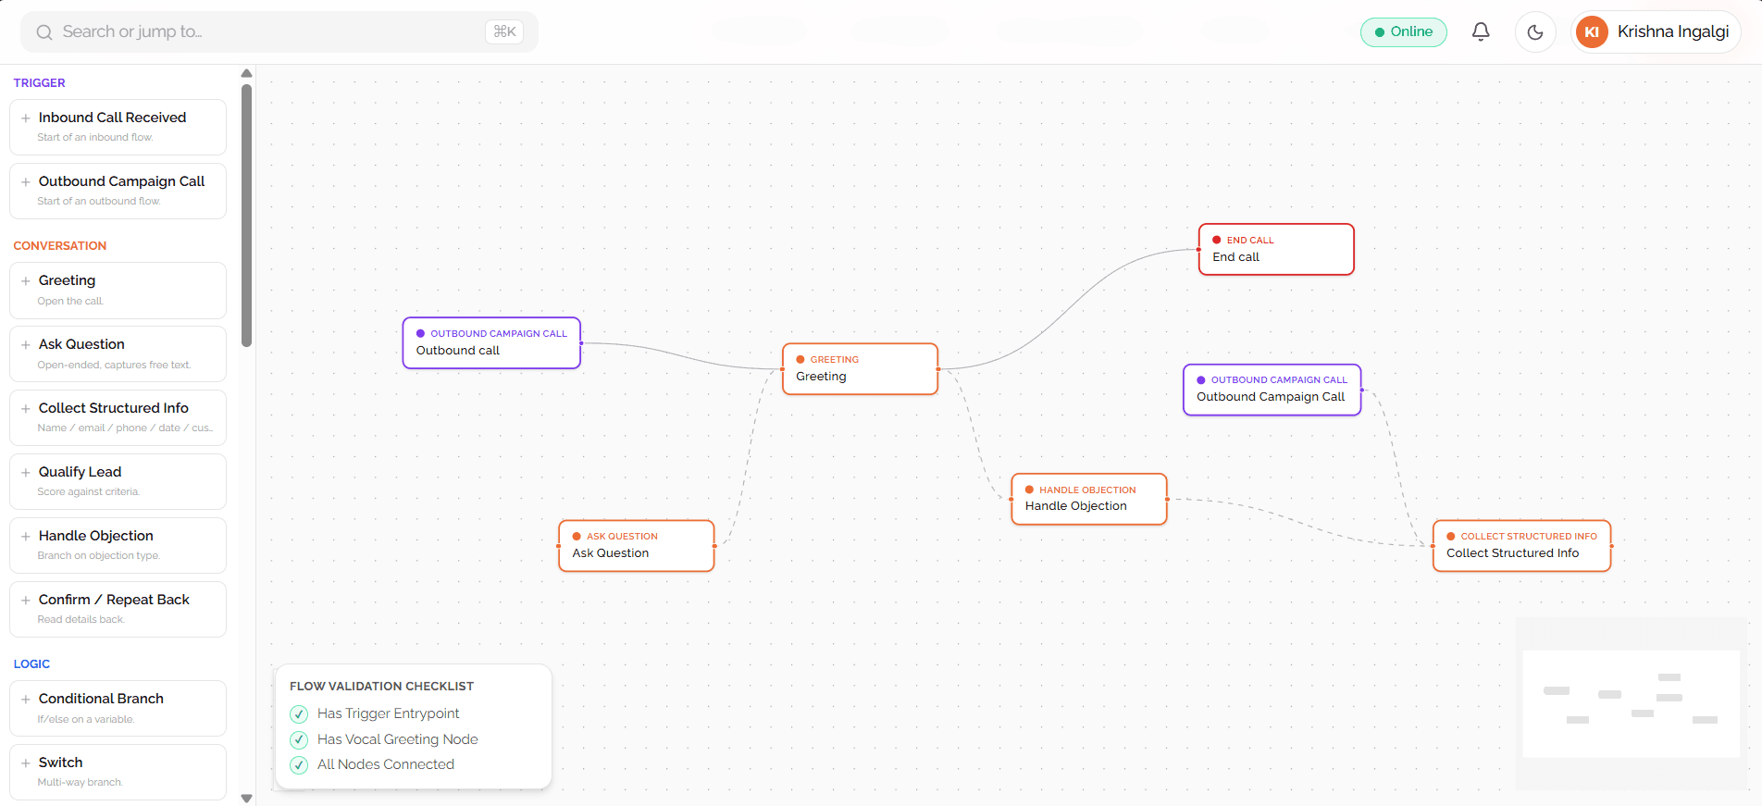Screen dimensions: 1762x806
Task: Click the TRIGGER section heading
Action: (x=39, y=83)
